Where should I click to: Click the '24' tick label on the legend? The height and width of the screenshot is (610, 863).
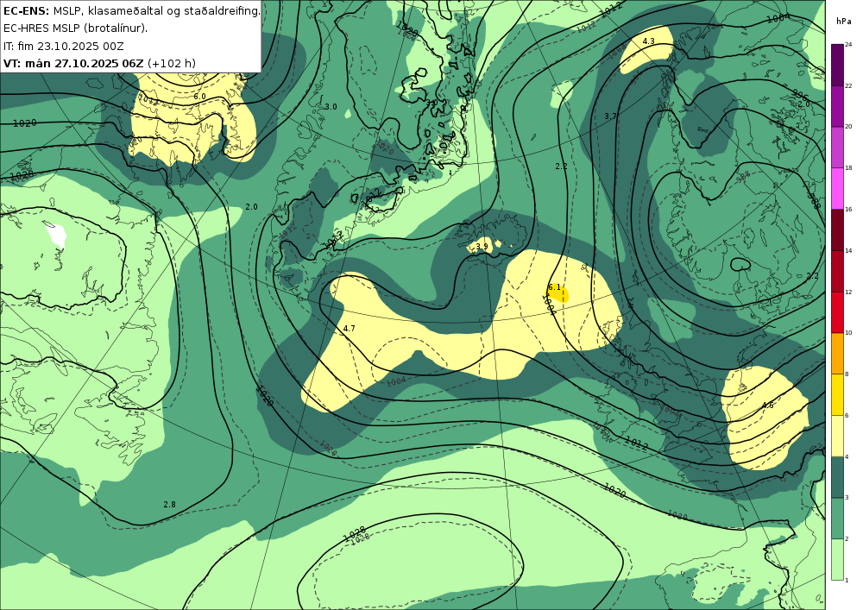848,45
